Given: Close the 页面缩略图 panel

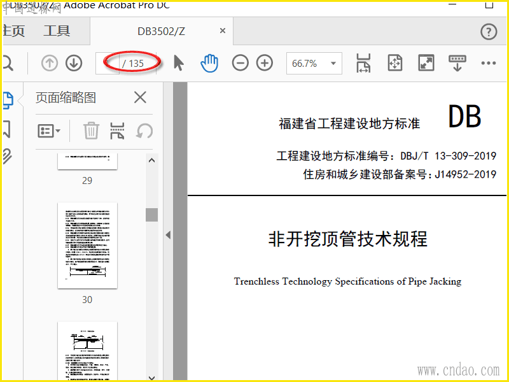Looking at the screenshot, I should click(x=140, y=97).
